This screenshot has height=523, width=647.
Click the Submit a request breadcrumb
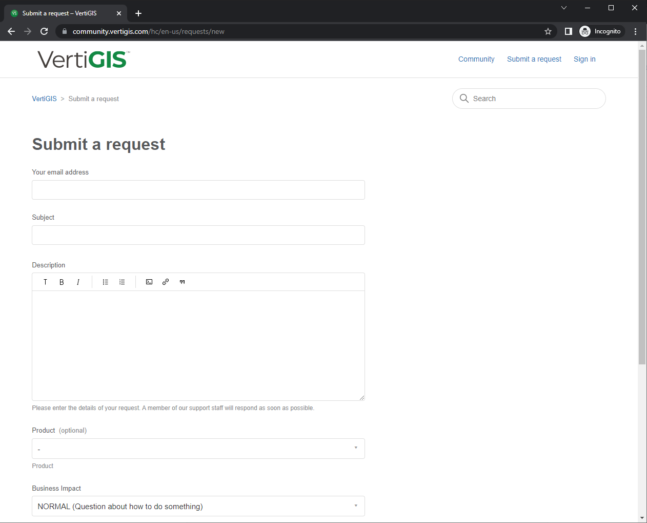[x=93, y=99]
